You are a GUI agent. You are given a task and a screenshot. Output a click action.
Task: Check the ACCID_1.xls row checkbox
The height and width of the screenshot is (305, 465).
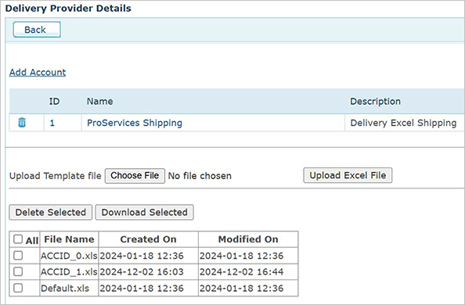18,271
